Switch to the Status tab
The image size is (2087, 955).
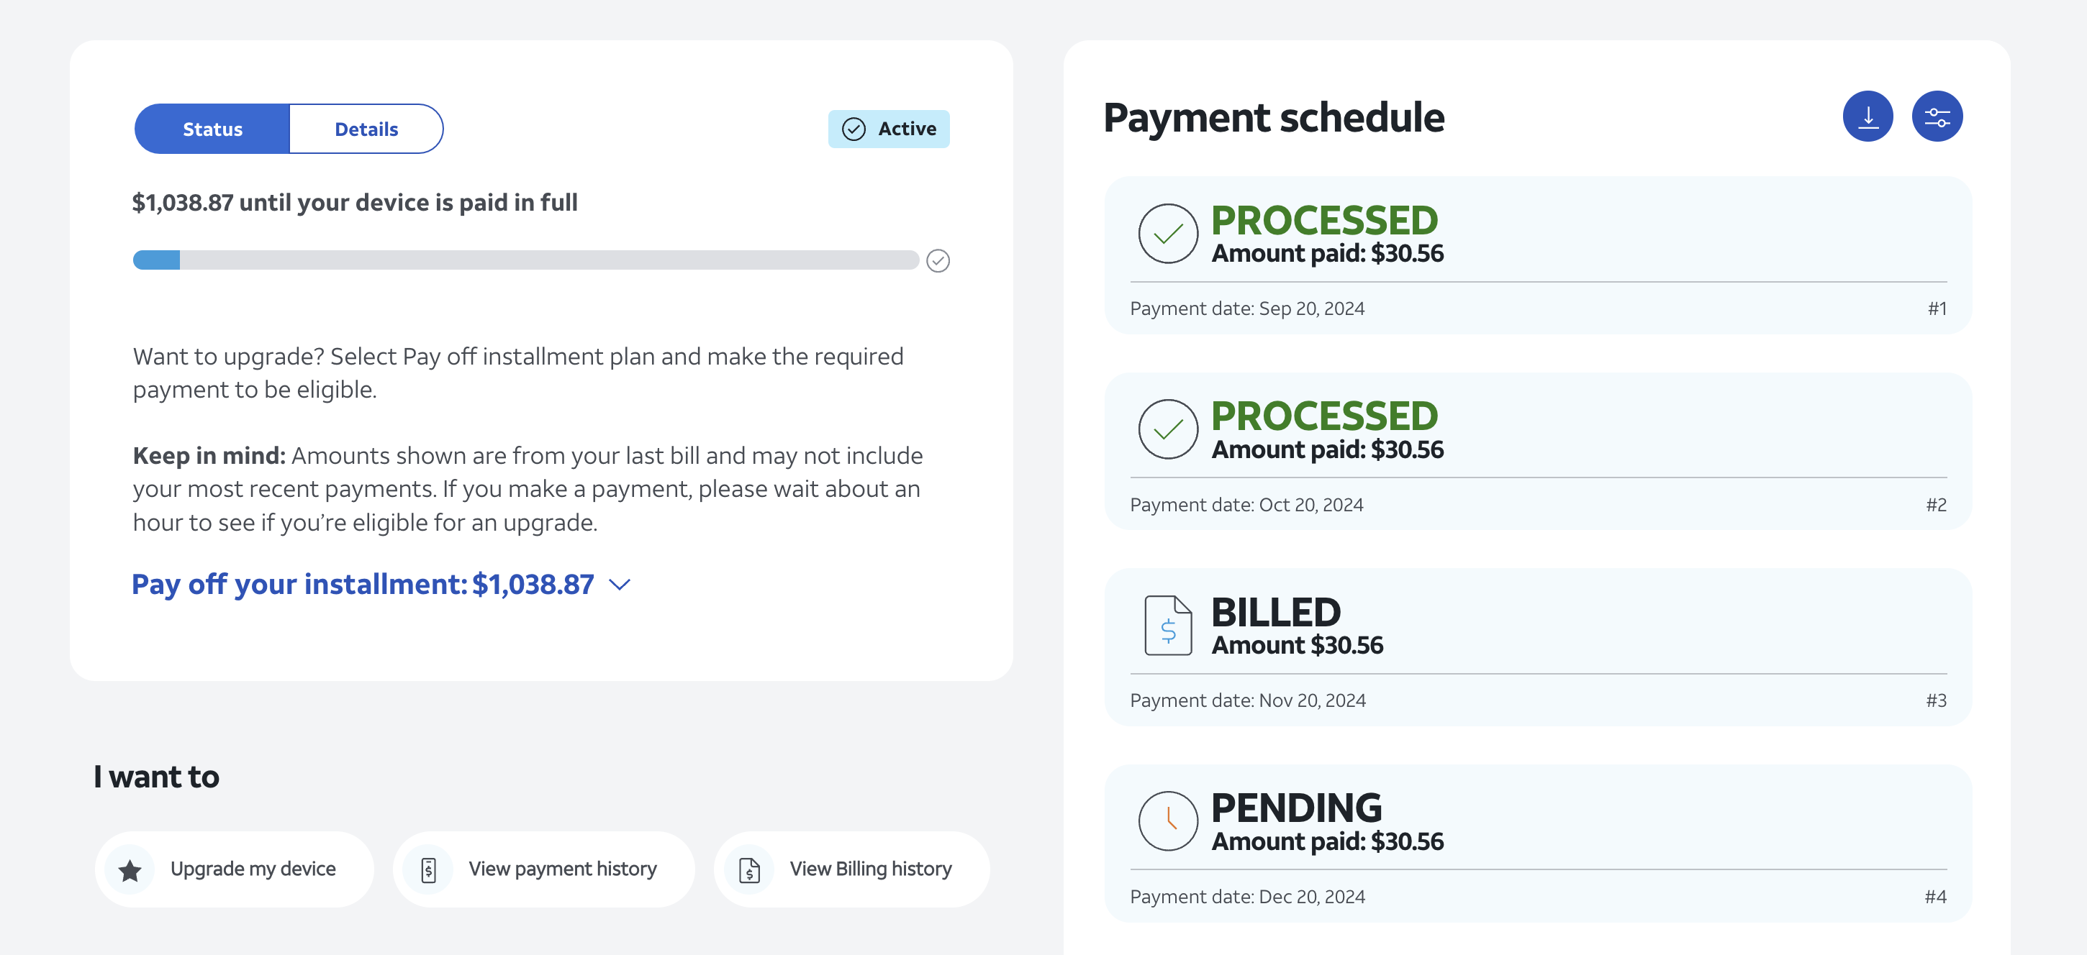tap(212, 129)
